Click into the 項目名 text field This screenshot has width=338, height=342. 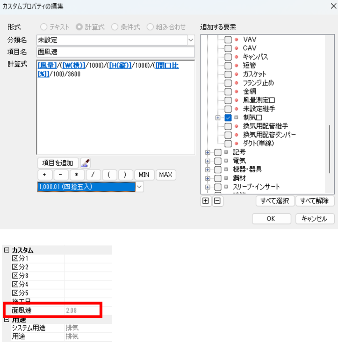coord(115,52)
